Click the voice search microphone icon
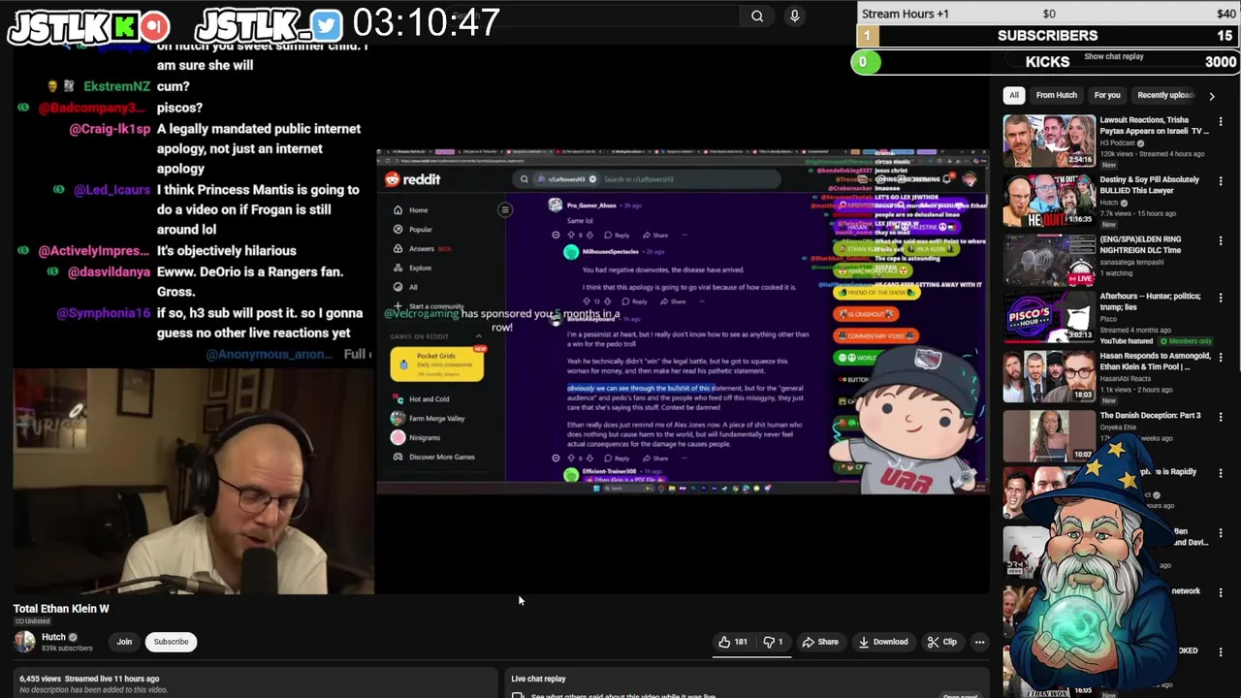 (794, 16)
